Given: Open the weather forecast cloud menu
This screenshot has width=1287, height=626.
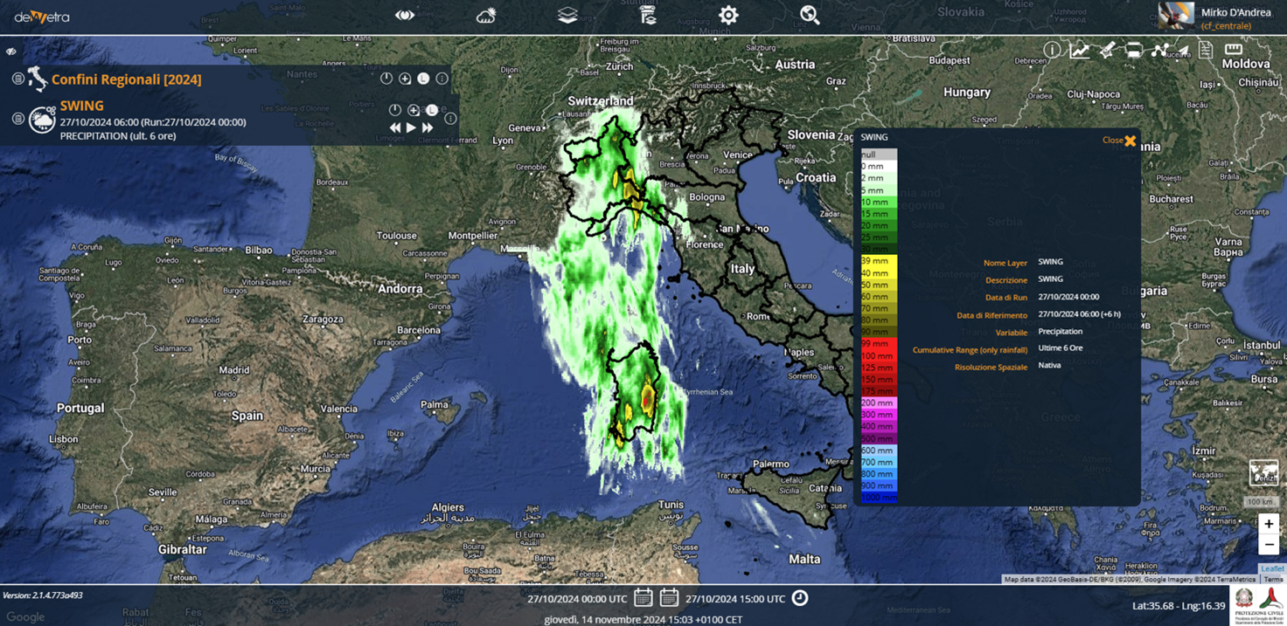Looking at the screenshot, I should 486,15.
